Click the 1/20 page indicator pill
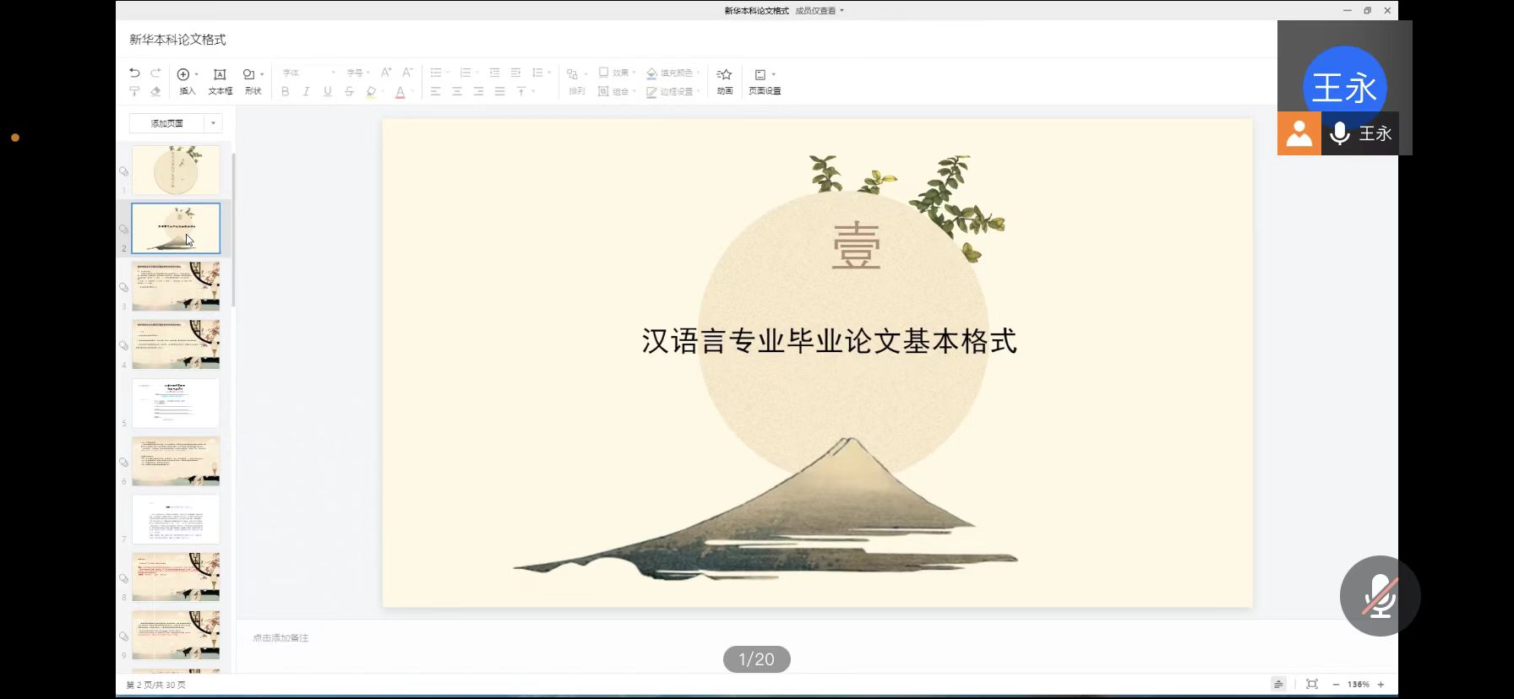The width and height of the screenshot is (1514, 699). 756,659
